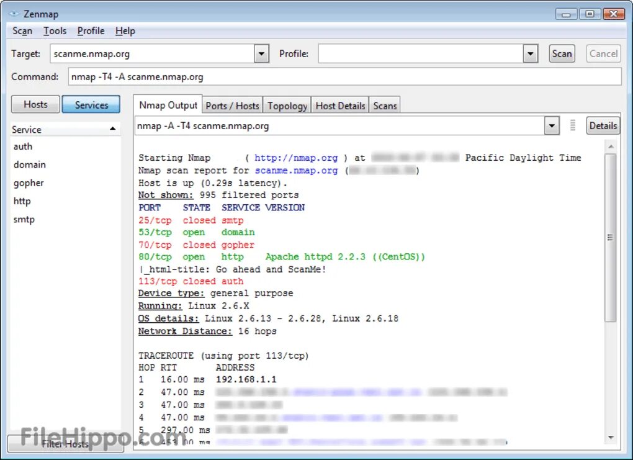Expand the Profile dropdown arrow
633x460 pixels.
tap(531, 54)
